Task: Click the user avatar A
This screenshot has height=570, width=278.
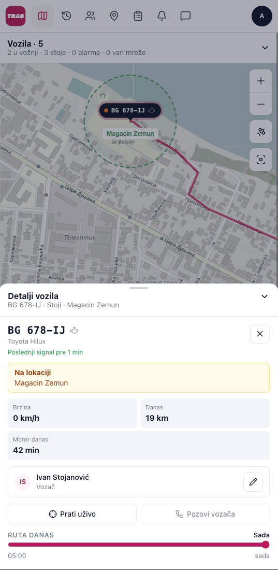Action: pos(261,16)
